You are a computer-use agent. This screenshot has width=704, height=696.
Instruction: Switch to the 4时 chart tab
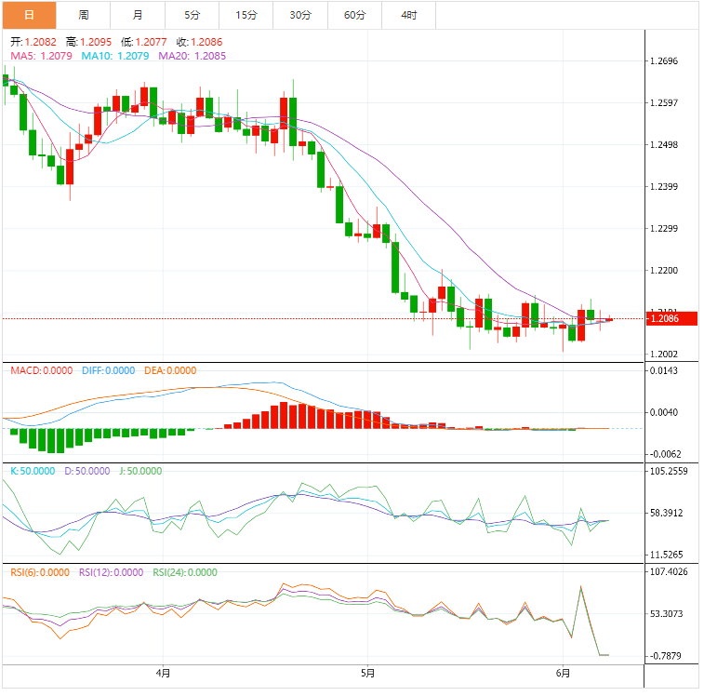pyautogui.click(x=409, y=15)
